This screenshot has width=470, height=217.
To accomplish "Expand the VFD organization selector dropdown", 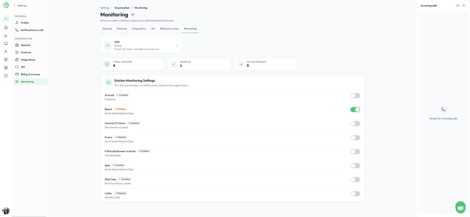I will click(141, 45).
